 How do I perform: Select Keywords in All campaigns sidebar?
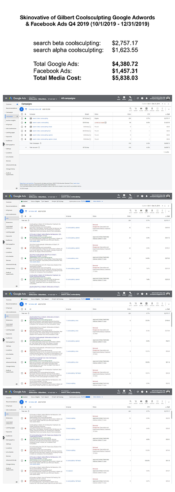click(x=9, y=136)
